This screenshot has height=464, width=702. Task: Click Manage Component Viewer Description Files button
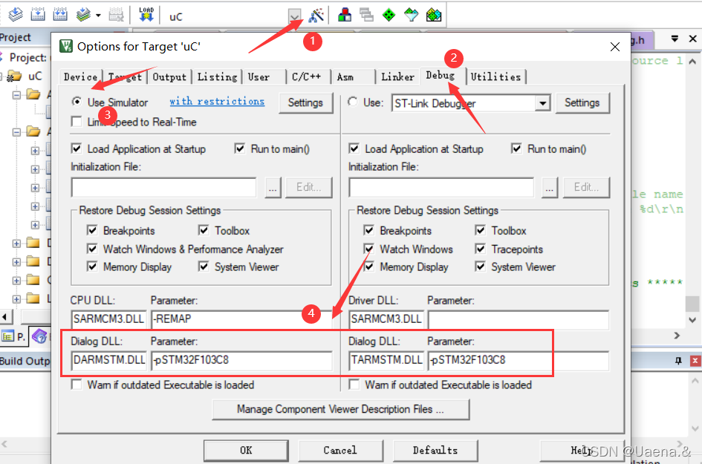pos(340,409)
